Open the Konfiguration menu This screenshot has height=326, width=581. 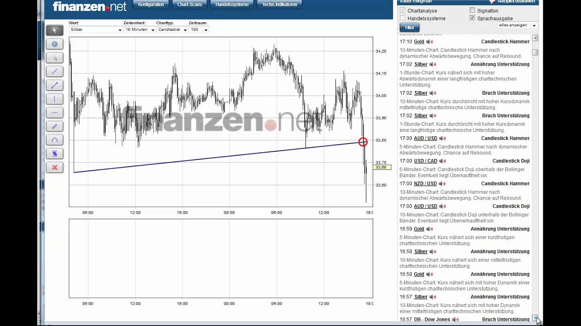pyautogui.click(x=151, y=5)
